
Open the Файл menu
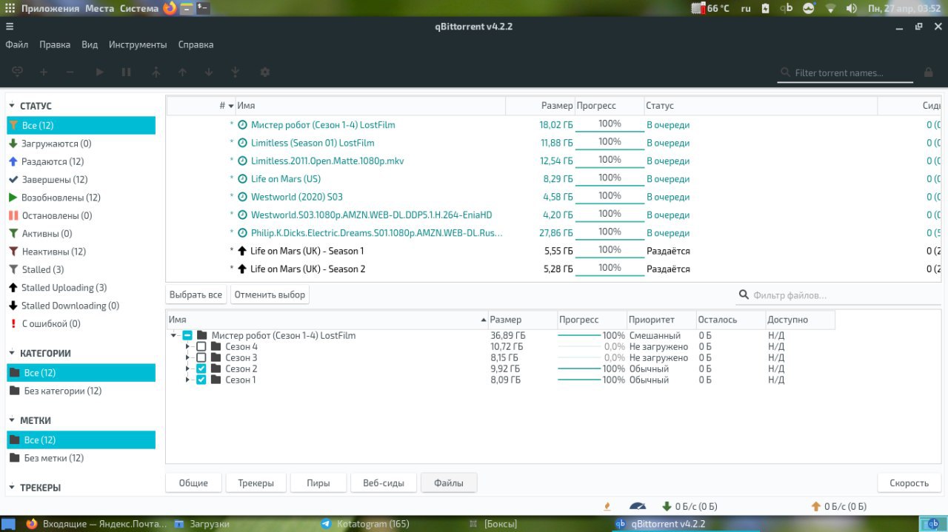click(x=17, y=44)
